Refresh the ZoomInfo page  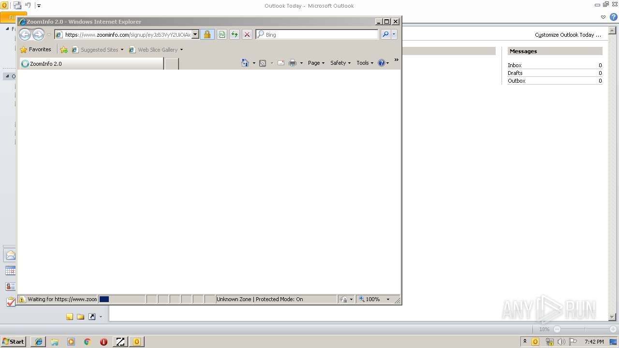[235, 34]
